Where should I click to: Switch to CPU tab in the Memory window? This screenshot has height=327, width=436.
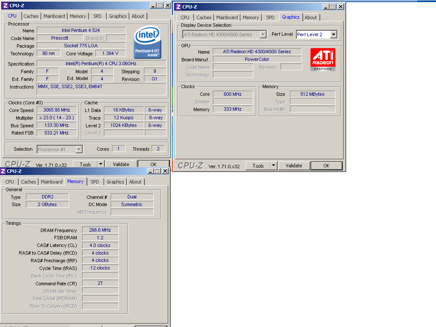point(9,181)
